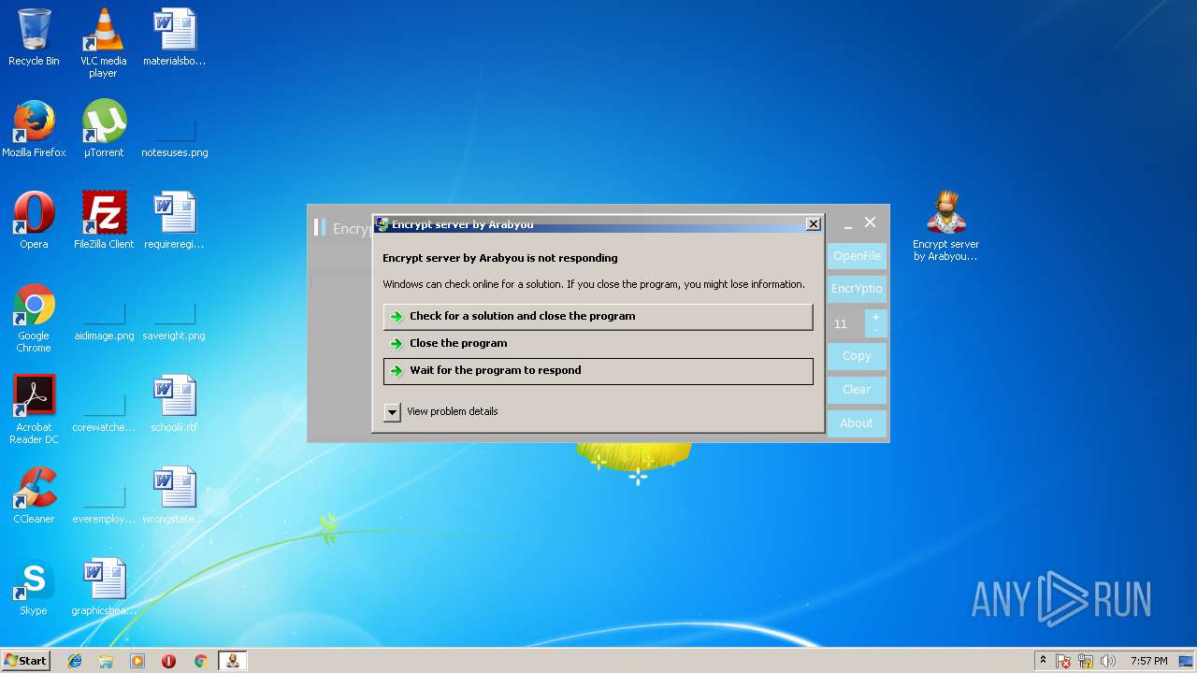The image size is (1197, 673).
Task: Switch to Encrypt server taskbar item
Action: pos(232,661)
